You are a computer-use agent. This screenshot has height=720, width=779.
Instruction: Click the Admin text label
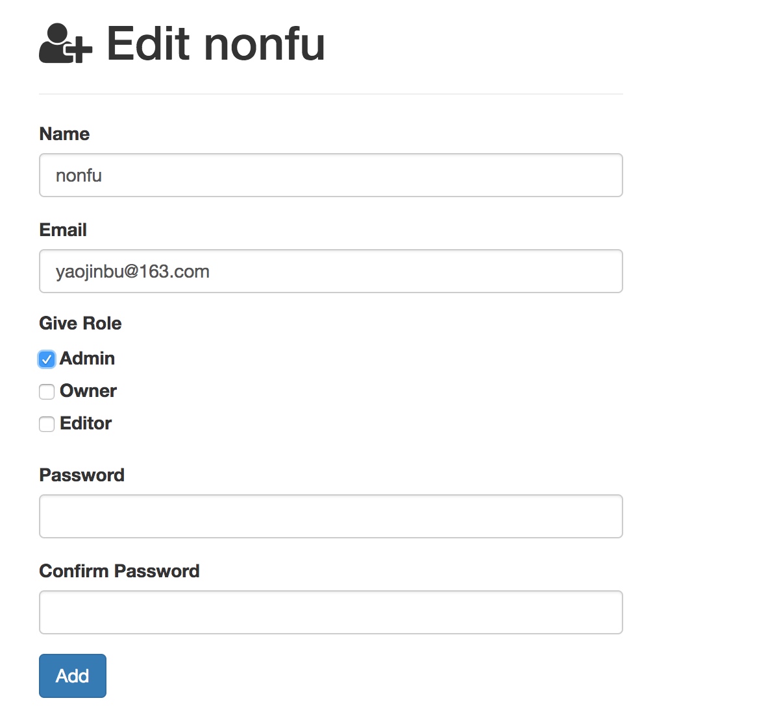coord(87,358)
